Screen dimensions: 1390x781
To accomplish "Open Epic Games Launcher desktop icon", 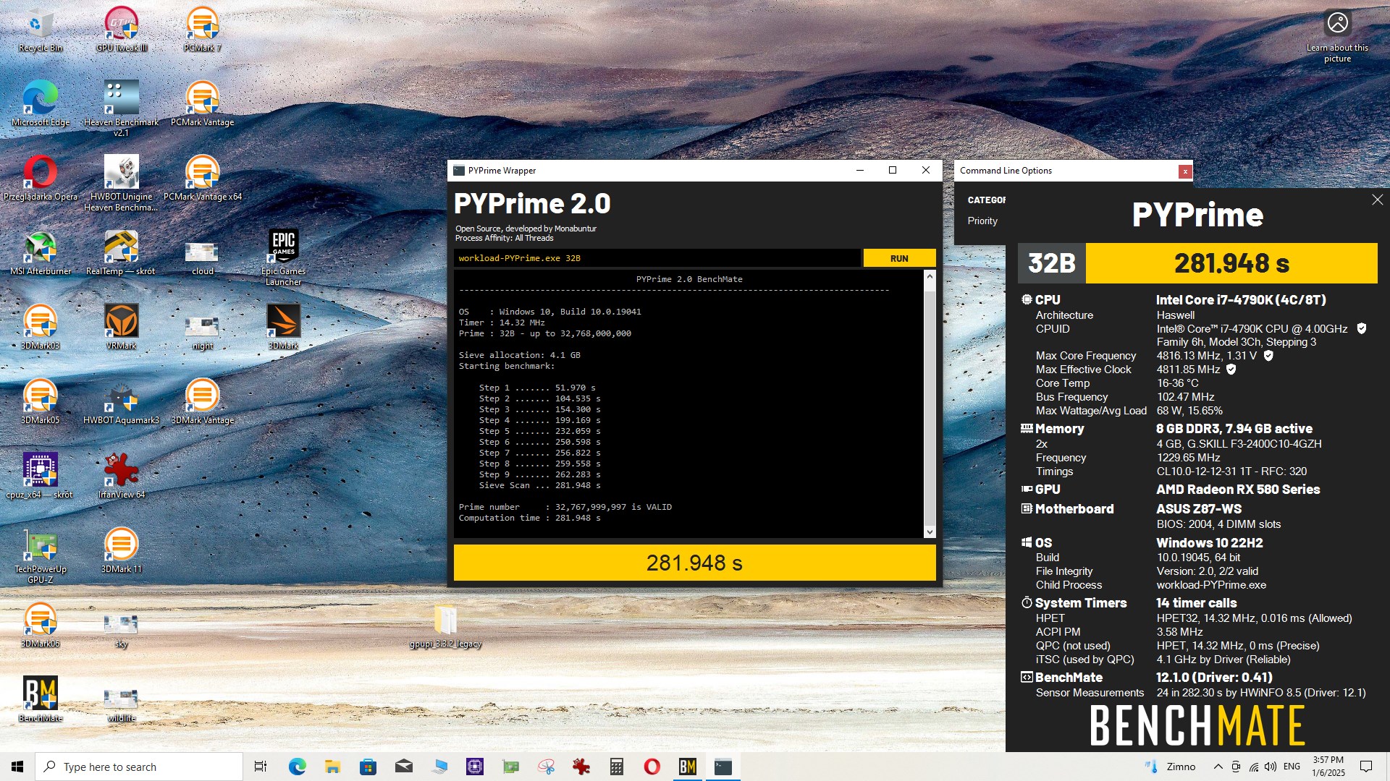I will [284, 258].
